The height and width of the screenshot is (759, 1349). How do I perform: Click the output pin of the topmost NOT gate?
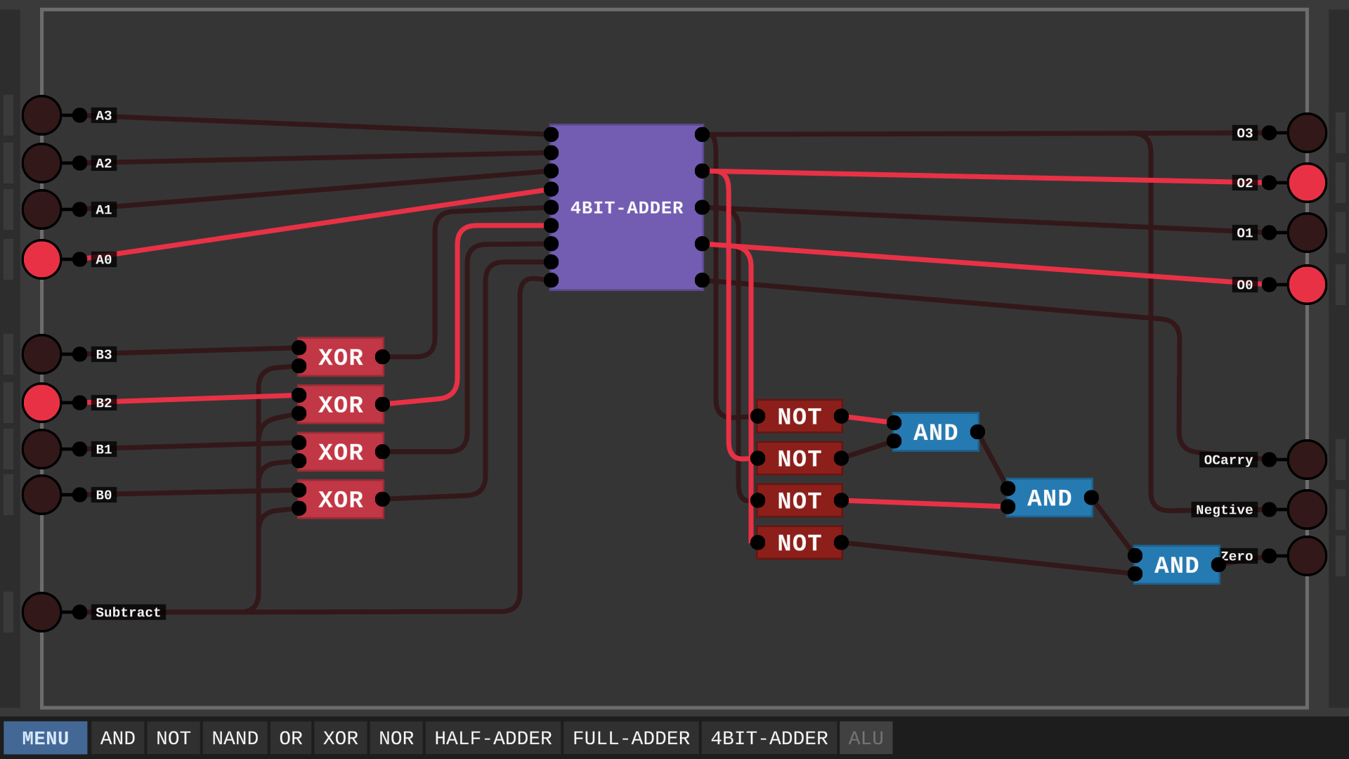(841, 417)
